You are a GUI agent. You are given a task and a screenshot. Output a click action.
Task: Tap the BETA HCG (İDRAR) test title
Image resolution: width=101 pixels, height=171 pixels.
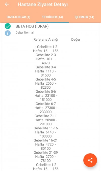32,26
